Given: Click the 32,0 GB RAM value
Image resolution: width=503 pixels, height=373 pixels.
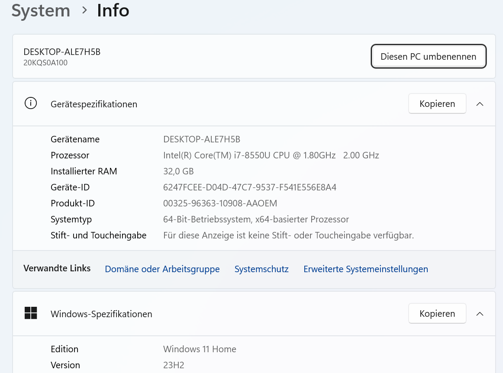Looking at the screenshot, I should coord(178,171).
